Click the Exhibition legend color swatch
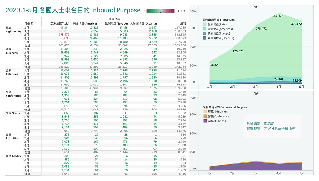The width and height of the screenshot is (319, 181). click(x=205, y=112)
